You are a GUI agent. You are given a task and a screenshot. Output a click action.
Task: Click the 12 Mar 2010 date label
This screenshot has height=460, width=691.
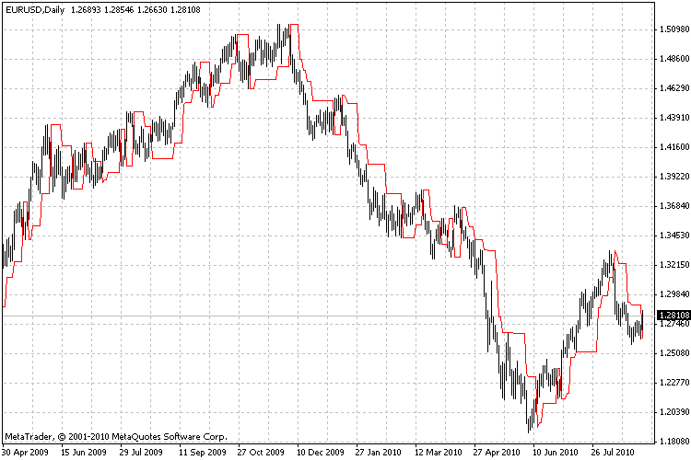pos(439,453)
